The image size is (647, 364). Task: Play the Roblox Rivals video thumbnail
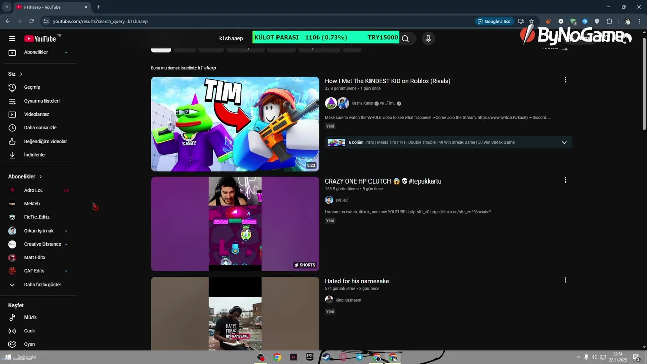coord(235,124)
